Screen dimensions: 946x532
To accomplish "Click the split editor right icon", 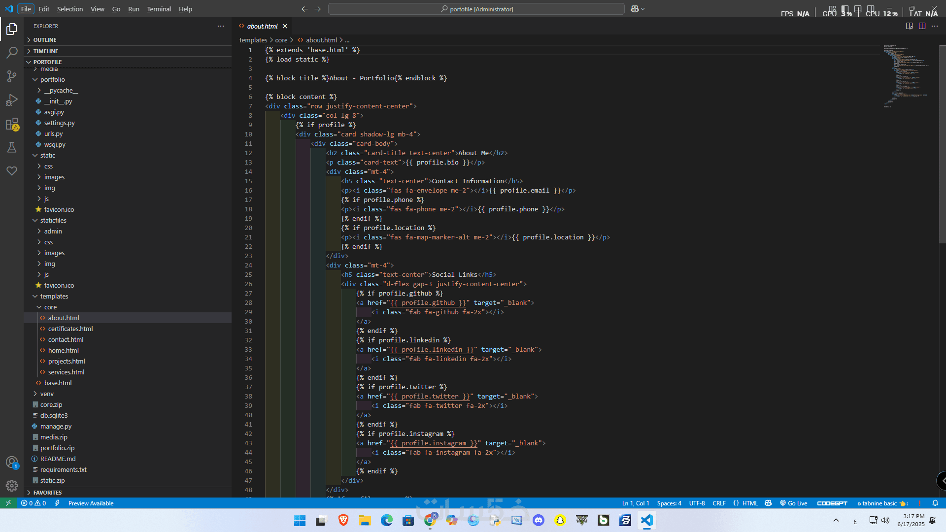I will (x=922, y=26).
